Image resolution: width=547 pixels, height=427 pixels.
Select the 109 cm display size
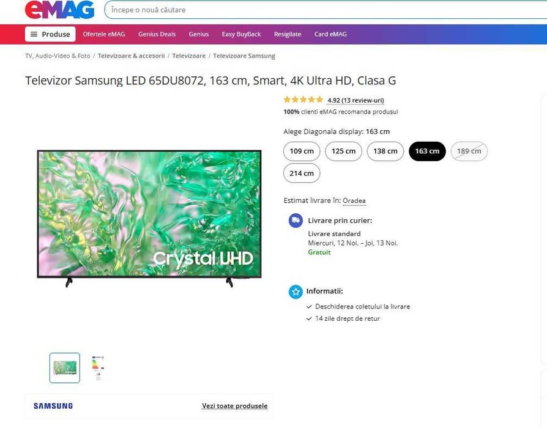click(x=302, y=151)
